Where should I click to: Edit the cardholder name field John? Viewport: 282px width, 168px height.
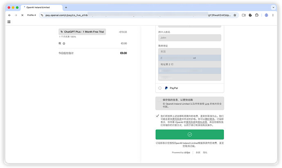point(190,38)
